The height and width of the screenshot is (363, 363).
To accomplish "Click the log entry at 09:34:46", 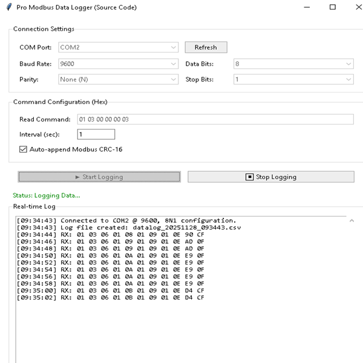I will (111, 241).
